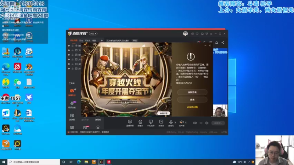Click the 修改 button beside stream title
294x165 pixels.
tap(135, 41)
